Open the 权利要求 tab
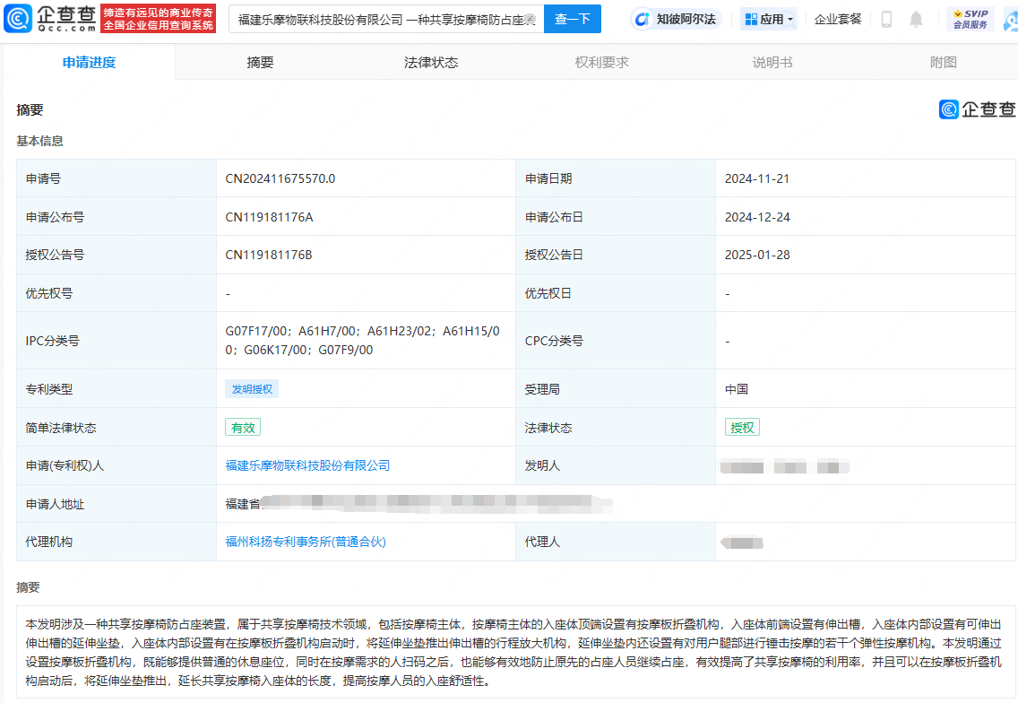The height and width of the screenshot is (703, 1018). pyautogui.click(x=601, y=62)
